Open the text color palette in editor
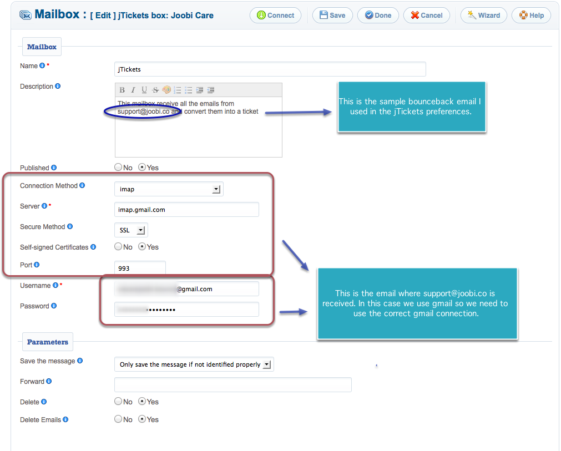The image size is (561, 451). point(166,90)
